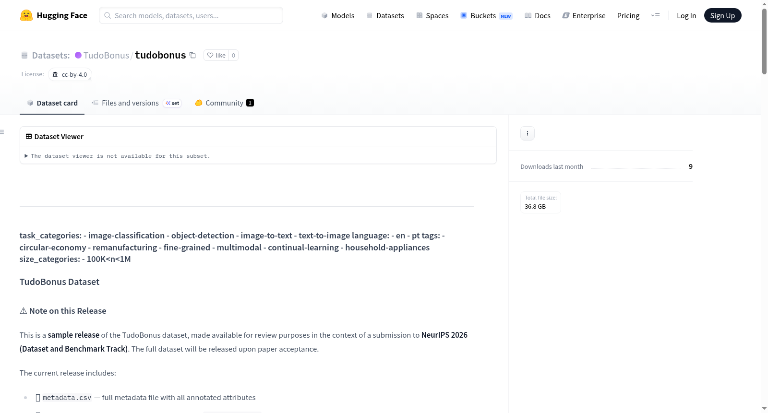Click the like count number
This screenshot has width=768, height=413.
coord(234,55)
